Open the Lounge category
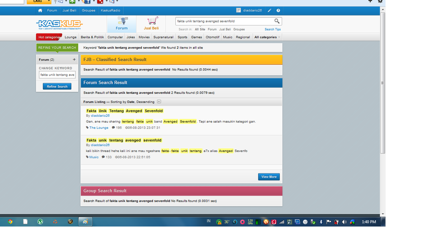The image size is (447, 251). pos(71,37)
